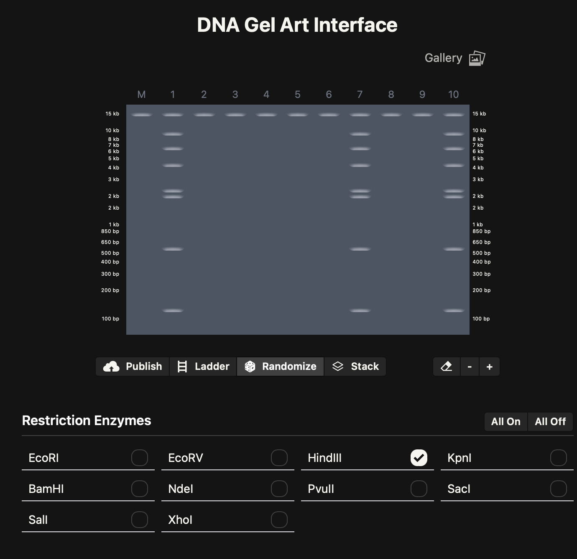Viewport: 577px width, 559px height.
Task: Uncheck the HindIII enzyme checkbox
Action: click(x=419, y=458)
